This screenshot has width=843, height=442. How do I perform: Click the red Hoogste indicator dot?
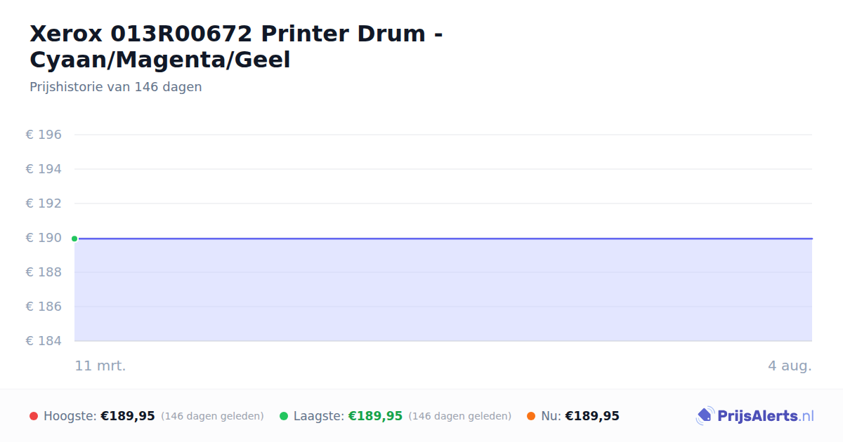click(x=34, y=416)
